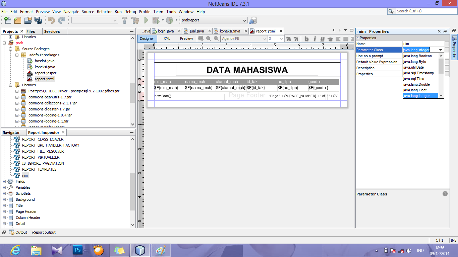The width and height of the screenshot is (458, 257).
Task: Apply italic formatting in the report toolbar
Action: (314, 38)
